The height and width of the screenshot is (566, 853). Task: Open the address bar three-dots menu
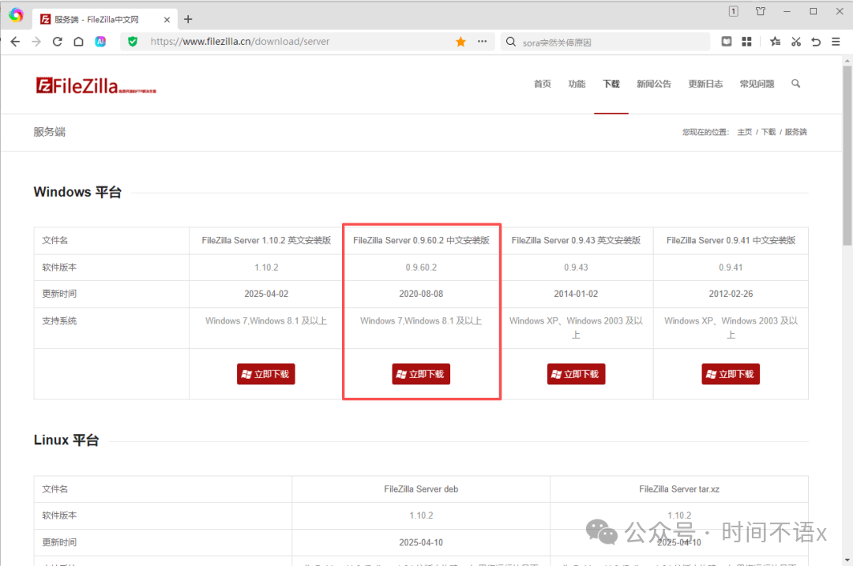click(x=482, y=42)
